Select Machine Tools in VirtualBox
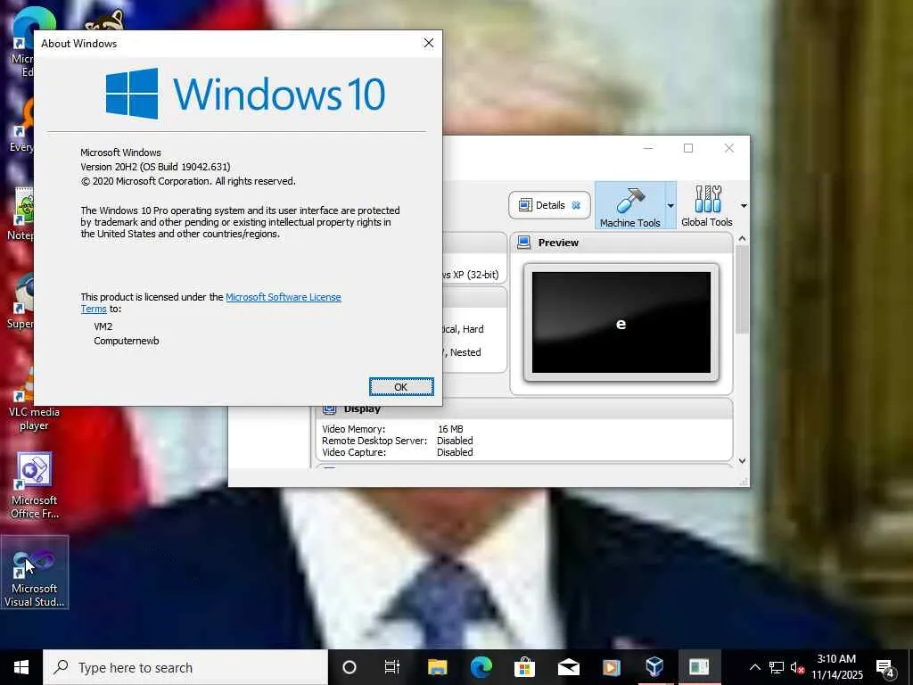 pos(630,205)
